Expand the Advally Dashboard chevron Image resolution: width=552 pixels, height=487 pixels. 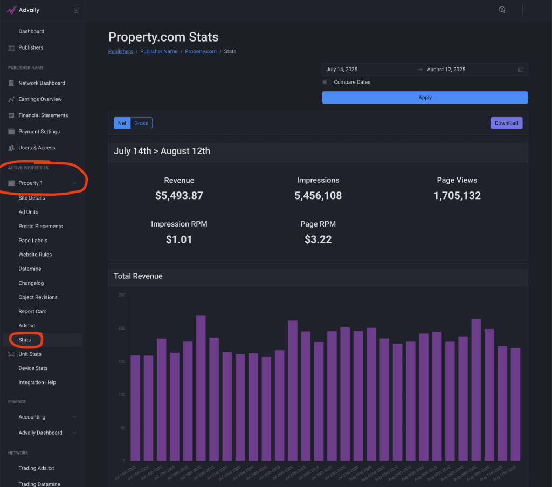(x=74, y=433)
